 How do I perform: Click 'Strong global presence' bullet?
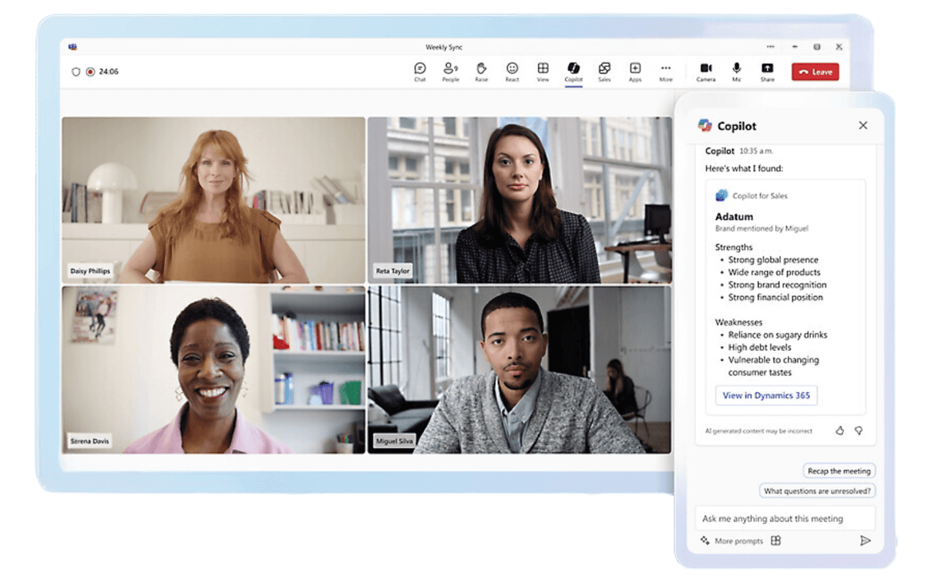(x=773, y=260)
